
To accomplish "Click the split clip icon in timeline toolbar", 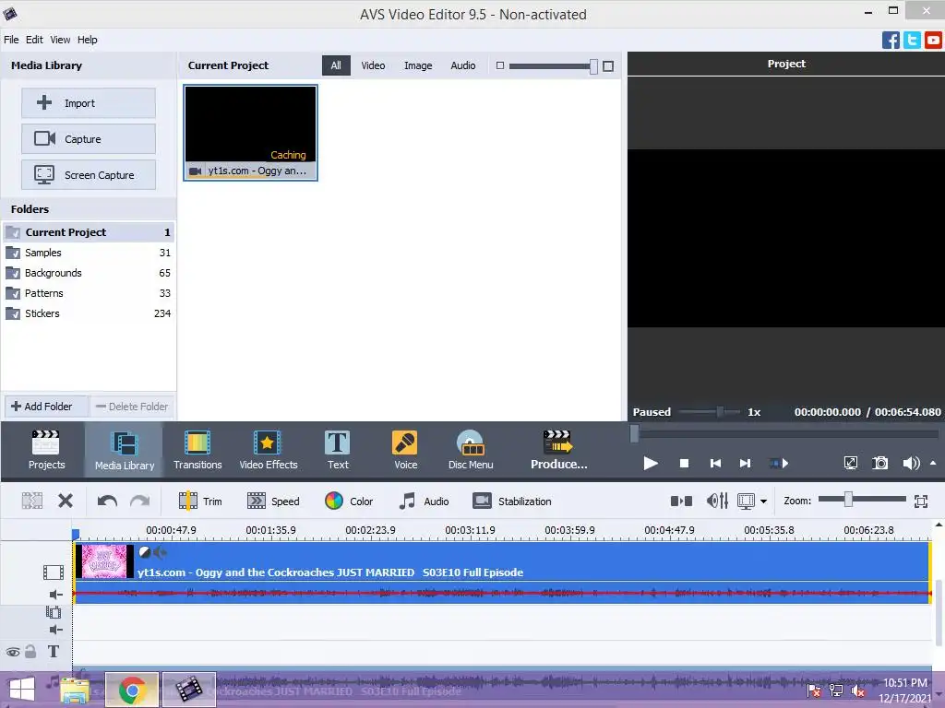I will pyautogui.click(x=32, y=501).
